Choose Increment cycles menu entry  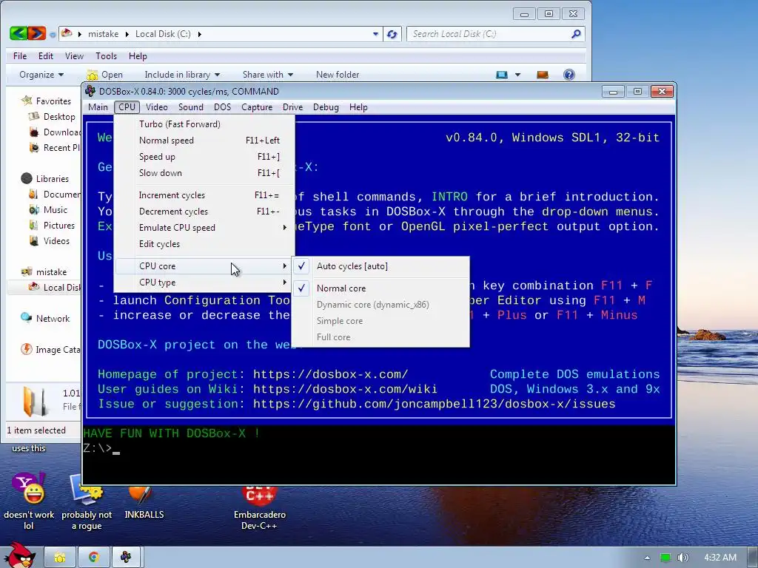(204, 195)
